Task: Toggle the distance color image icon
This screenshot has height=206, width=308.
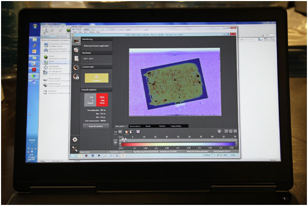Action: 127,132
